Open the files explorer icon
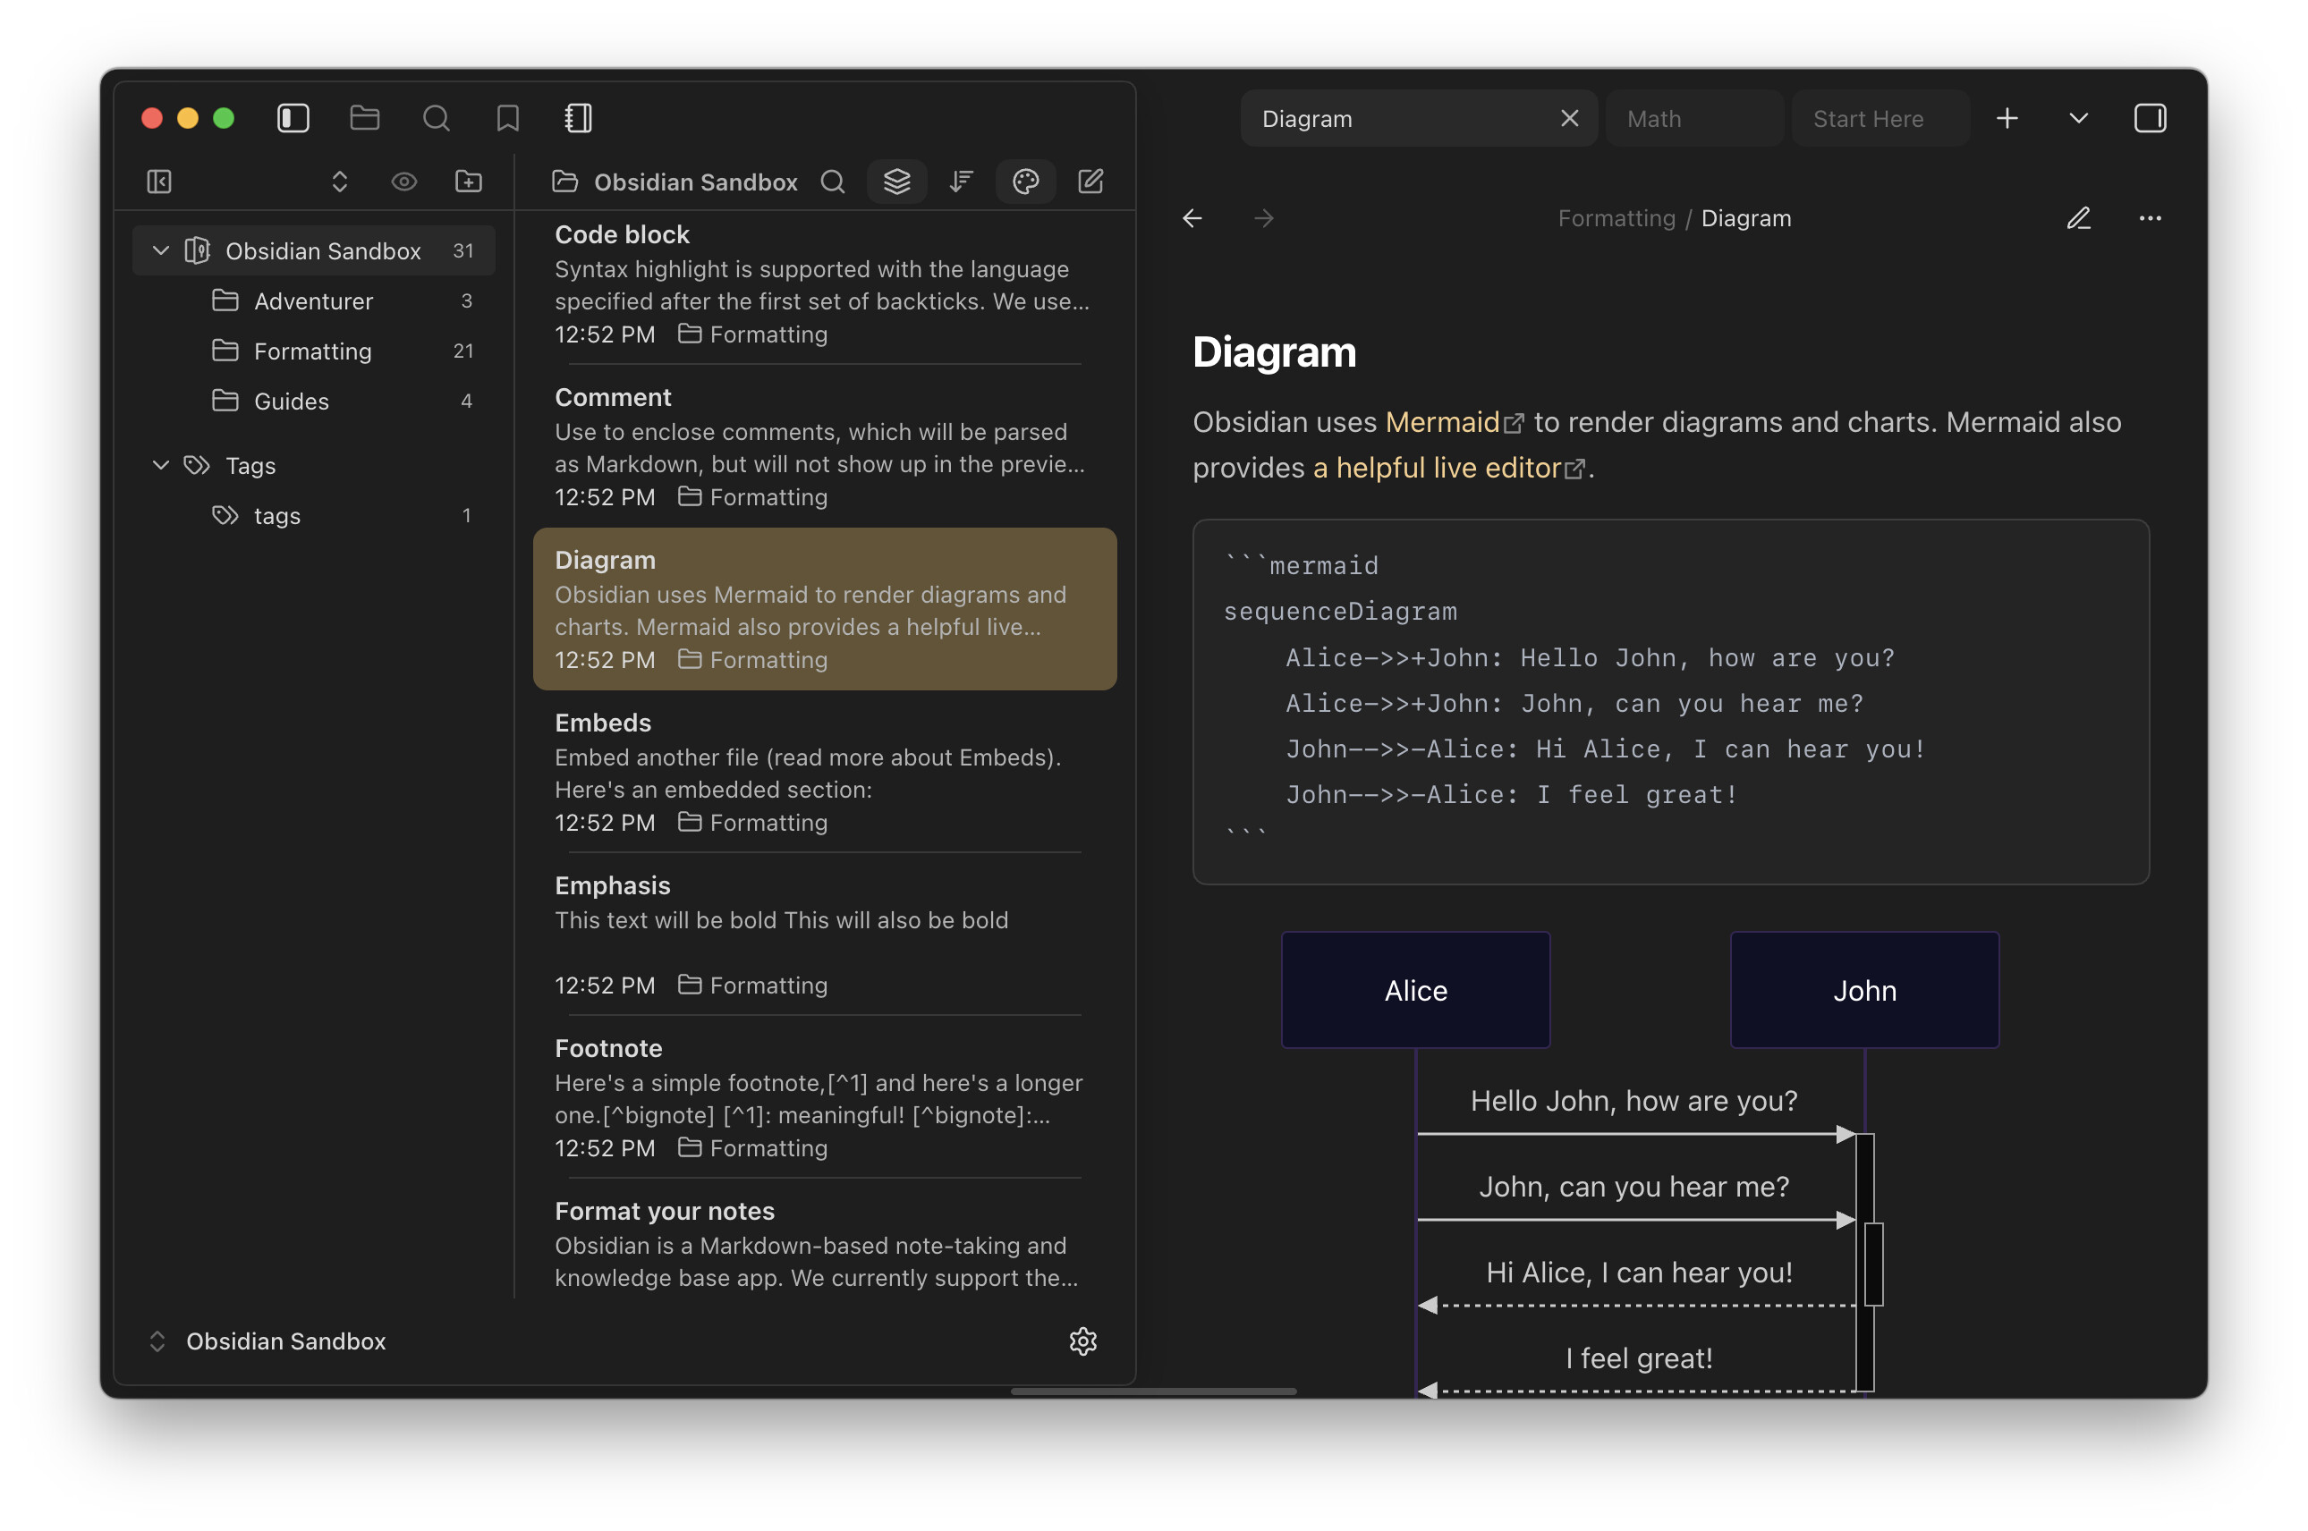2308x1531 pixels. click(x=364, y=118)
